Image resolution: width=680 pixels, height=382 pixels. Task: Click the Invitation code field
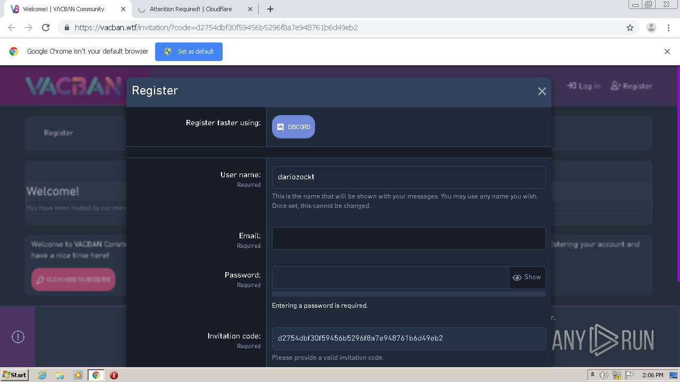(409, 338)
